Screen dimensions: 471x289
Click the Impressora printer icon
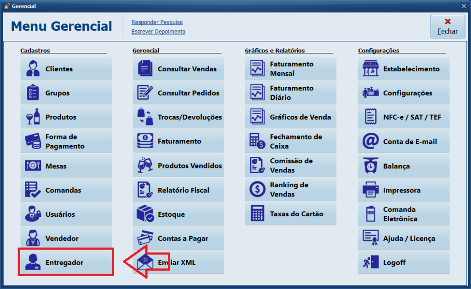[x=370, y=190]
